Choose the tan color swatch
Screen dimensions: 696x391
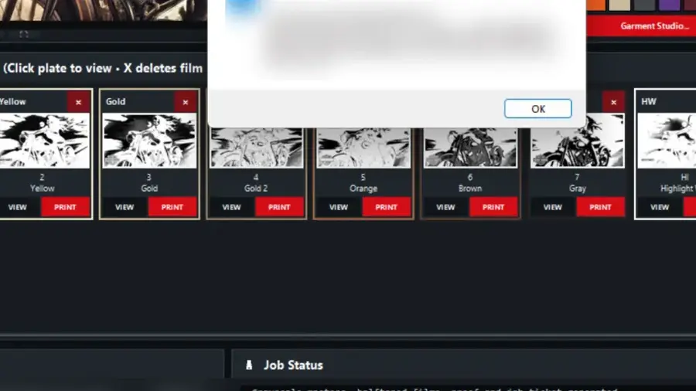[x=619, y=5]
